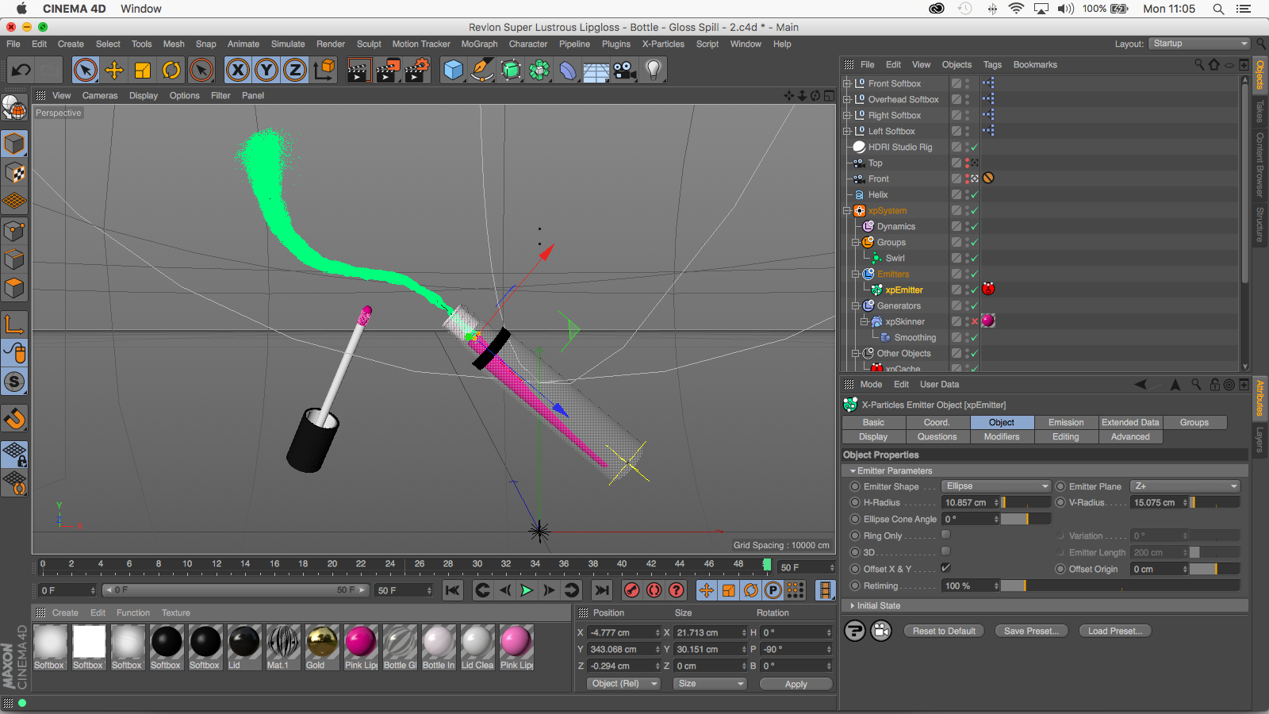Viewport: 1269px width, 714px height.
Task: Click Make Editable icon in left palette
Action: (x=14, y=106)
